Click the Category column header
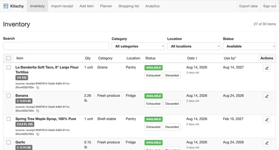 coord(105,58)
